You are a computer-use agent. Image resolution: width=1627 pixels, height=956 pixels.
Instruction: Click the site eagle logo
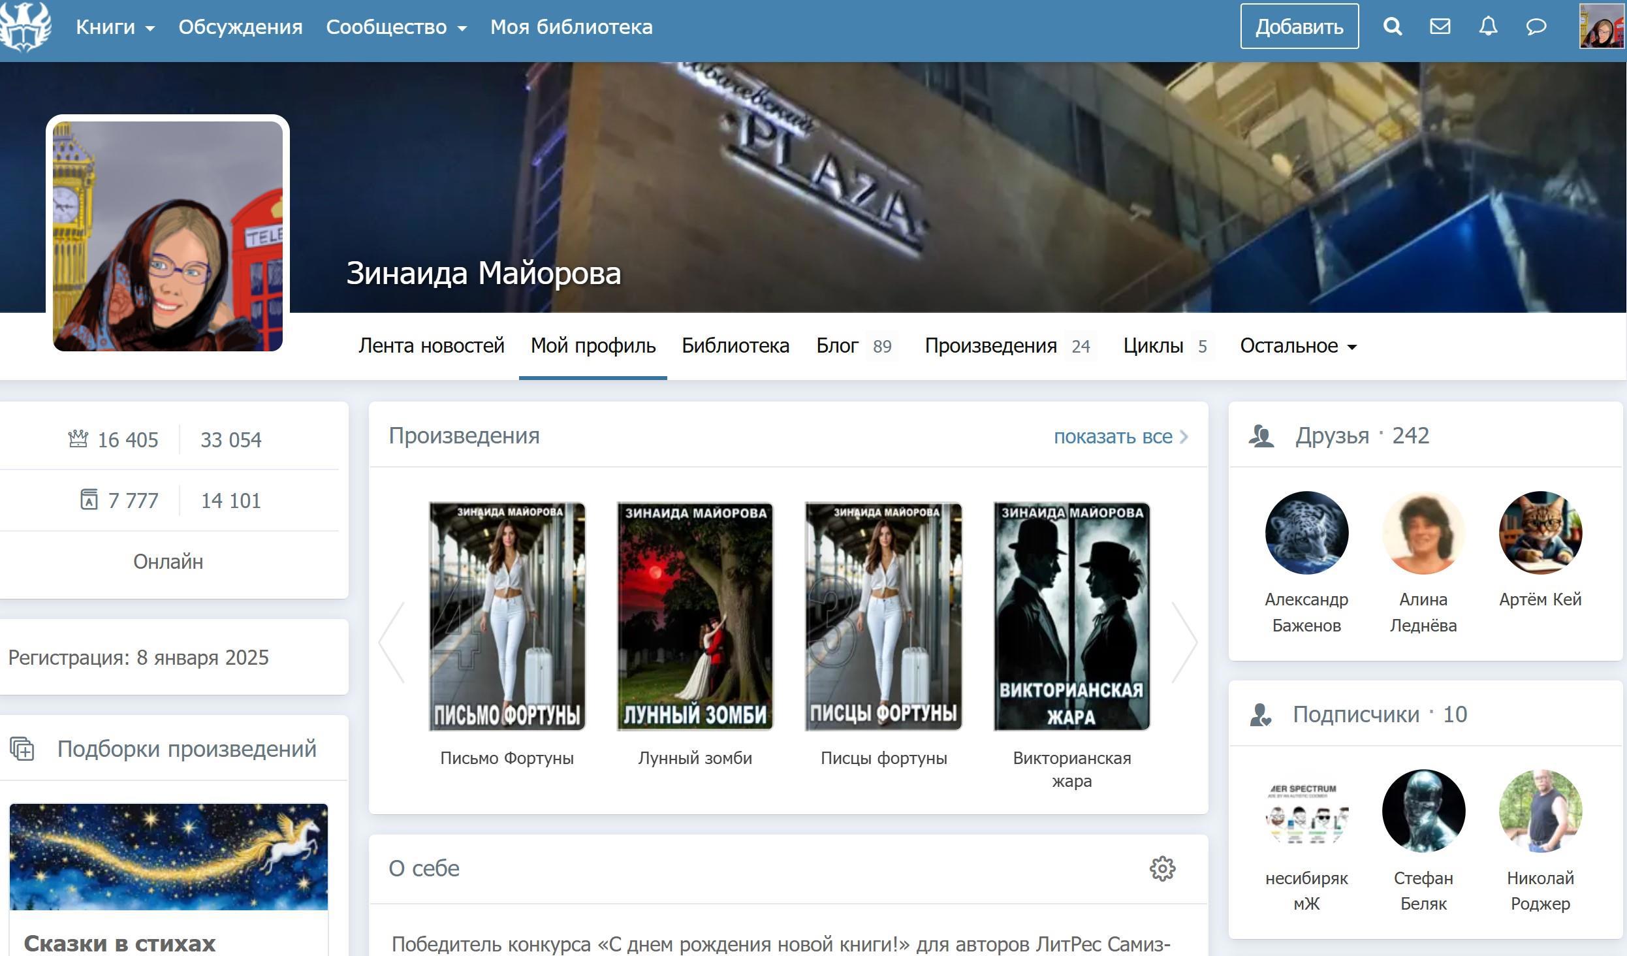26,27
